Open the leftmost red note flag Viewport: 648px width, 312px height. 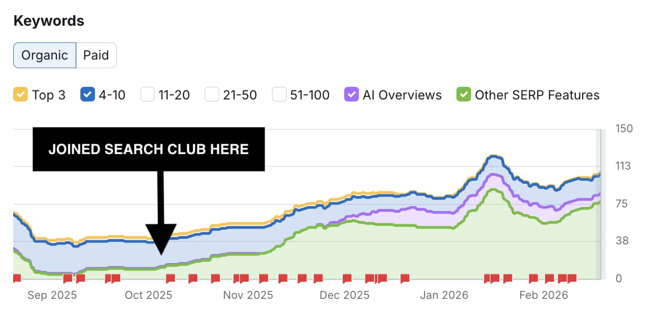click(x=16, y=278)
